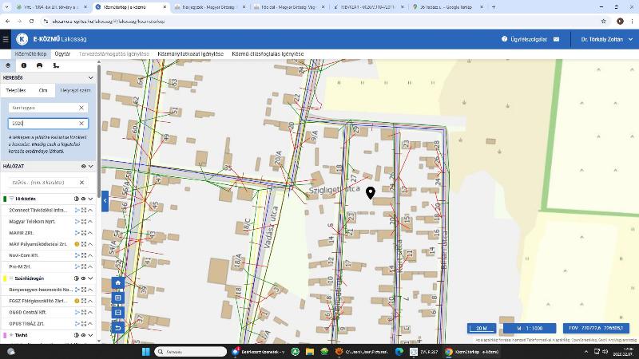The height and width of the screenshot is (359, 639).
Task: Open the info panel icon in sidebar
Action: click(x=23, y=65)
